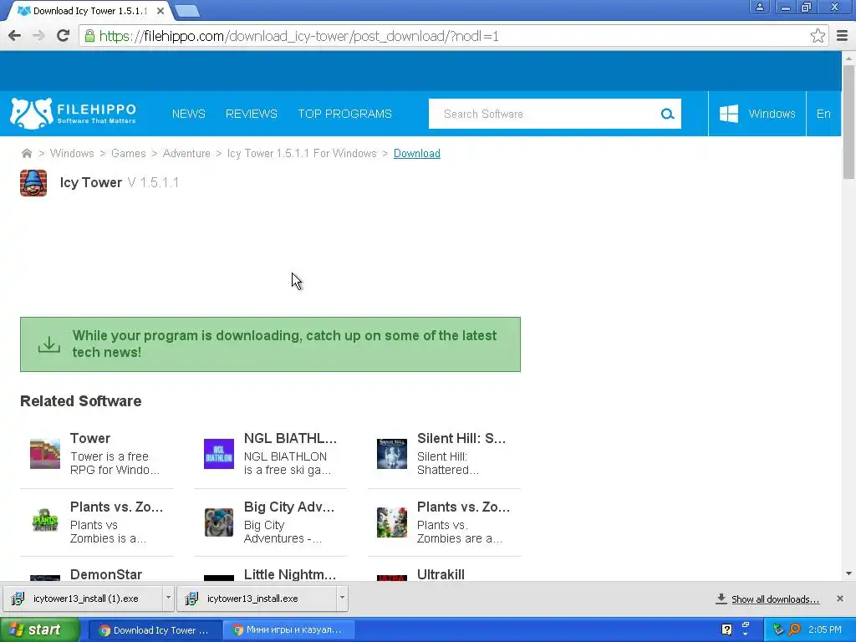Click the Related Software heading
Image resolution: width=856 pixels, height=642 pixels.
81,400
